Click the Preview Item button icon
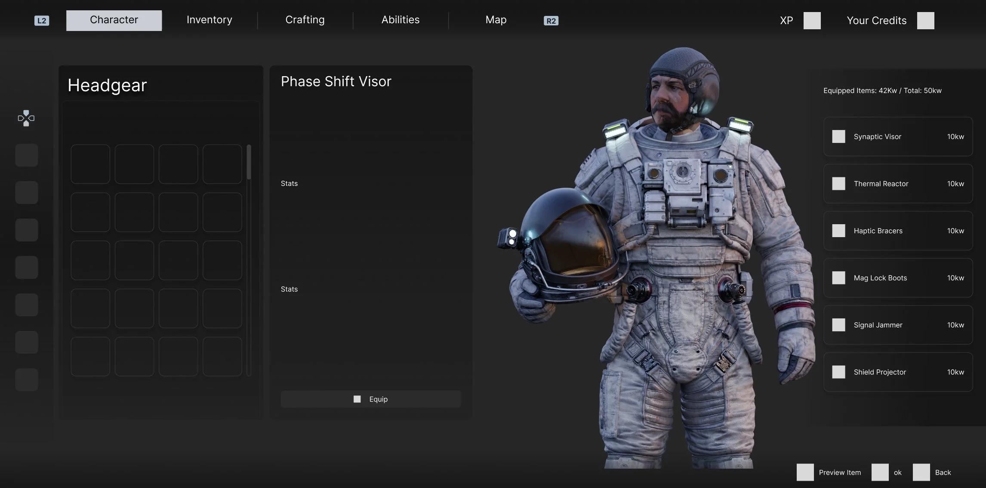Viewport: 986px width, 488px height. pyautogui.click(x=805, y=472)
